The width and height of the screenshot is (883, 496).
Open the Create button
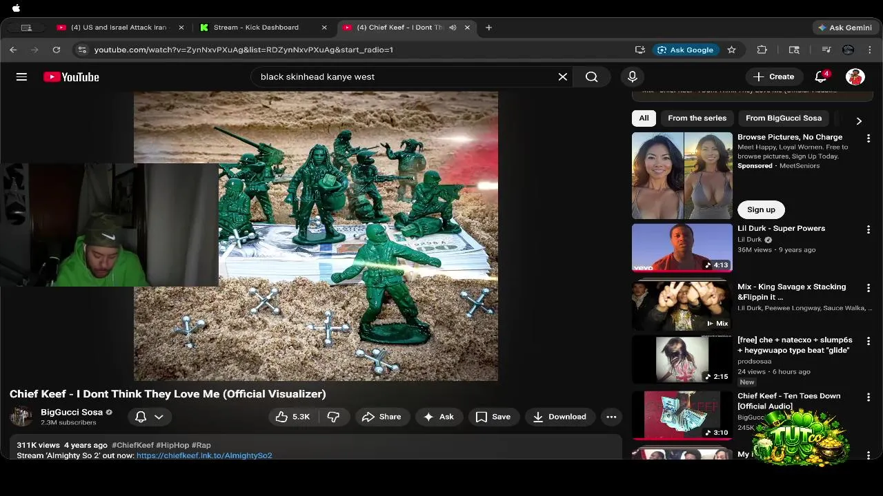coord(774,76)
